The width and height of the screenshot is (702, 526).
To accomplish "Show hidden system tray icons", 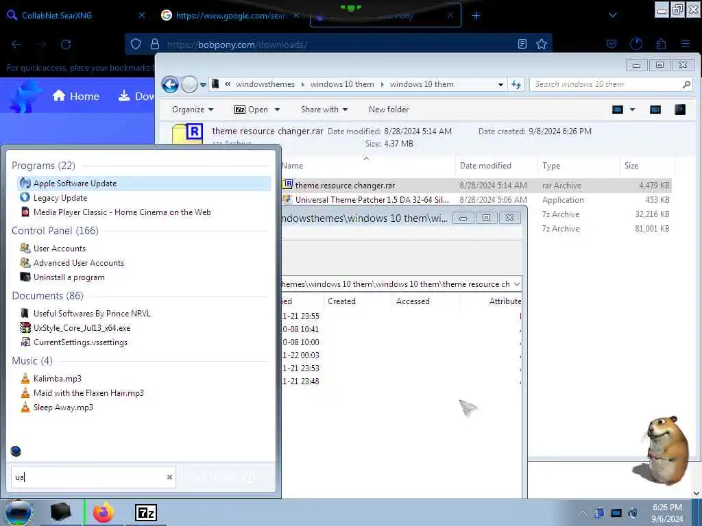I will [x=582, y=512].
